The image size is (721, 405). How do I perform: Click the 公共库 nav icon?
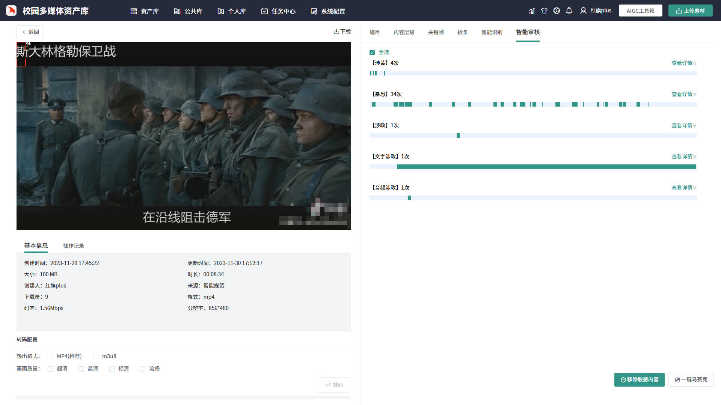click(177, 11)
